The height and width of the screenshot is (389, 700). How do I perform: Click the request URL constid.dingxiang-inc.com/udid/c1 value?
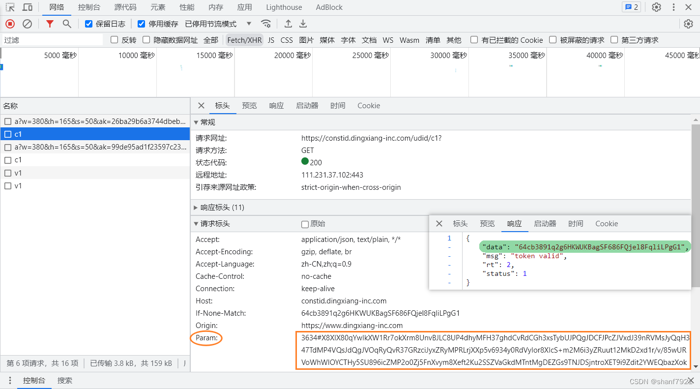pos(371,138)
